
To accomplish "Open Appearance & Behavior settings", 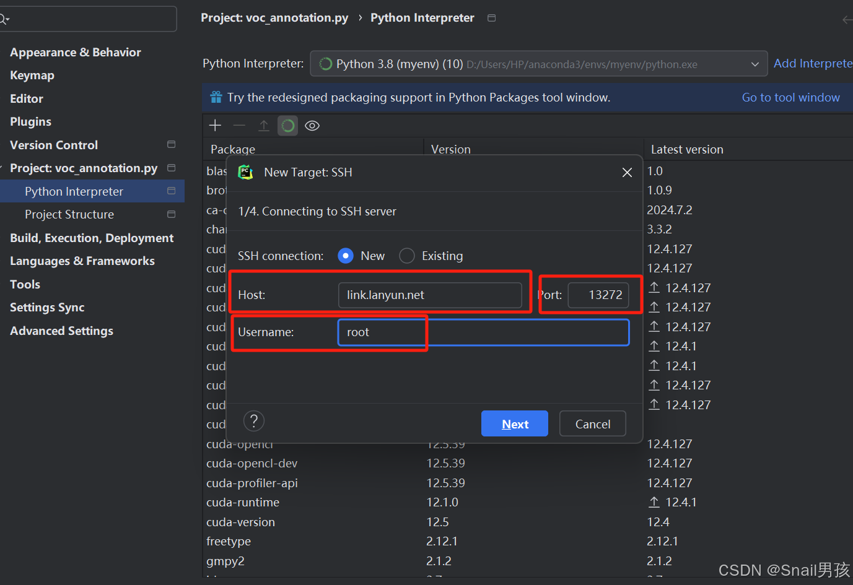I will click(x=76, y=52).
